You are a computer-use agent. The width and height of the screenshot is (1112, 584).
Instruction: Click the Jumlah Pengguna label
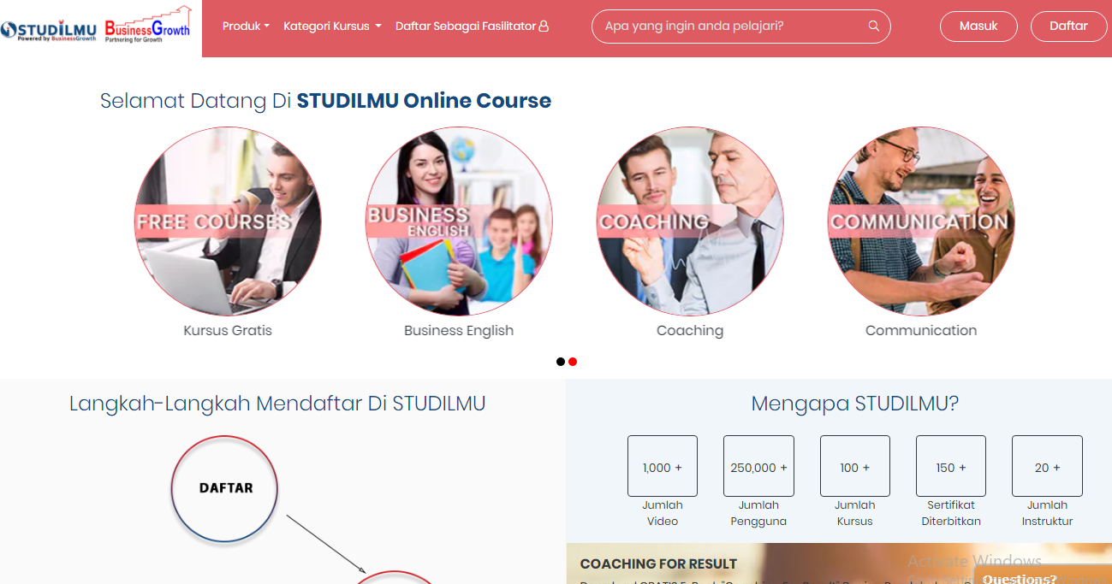click(758, 513)
